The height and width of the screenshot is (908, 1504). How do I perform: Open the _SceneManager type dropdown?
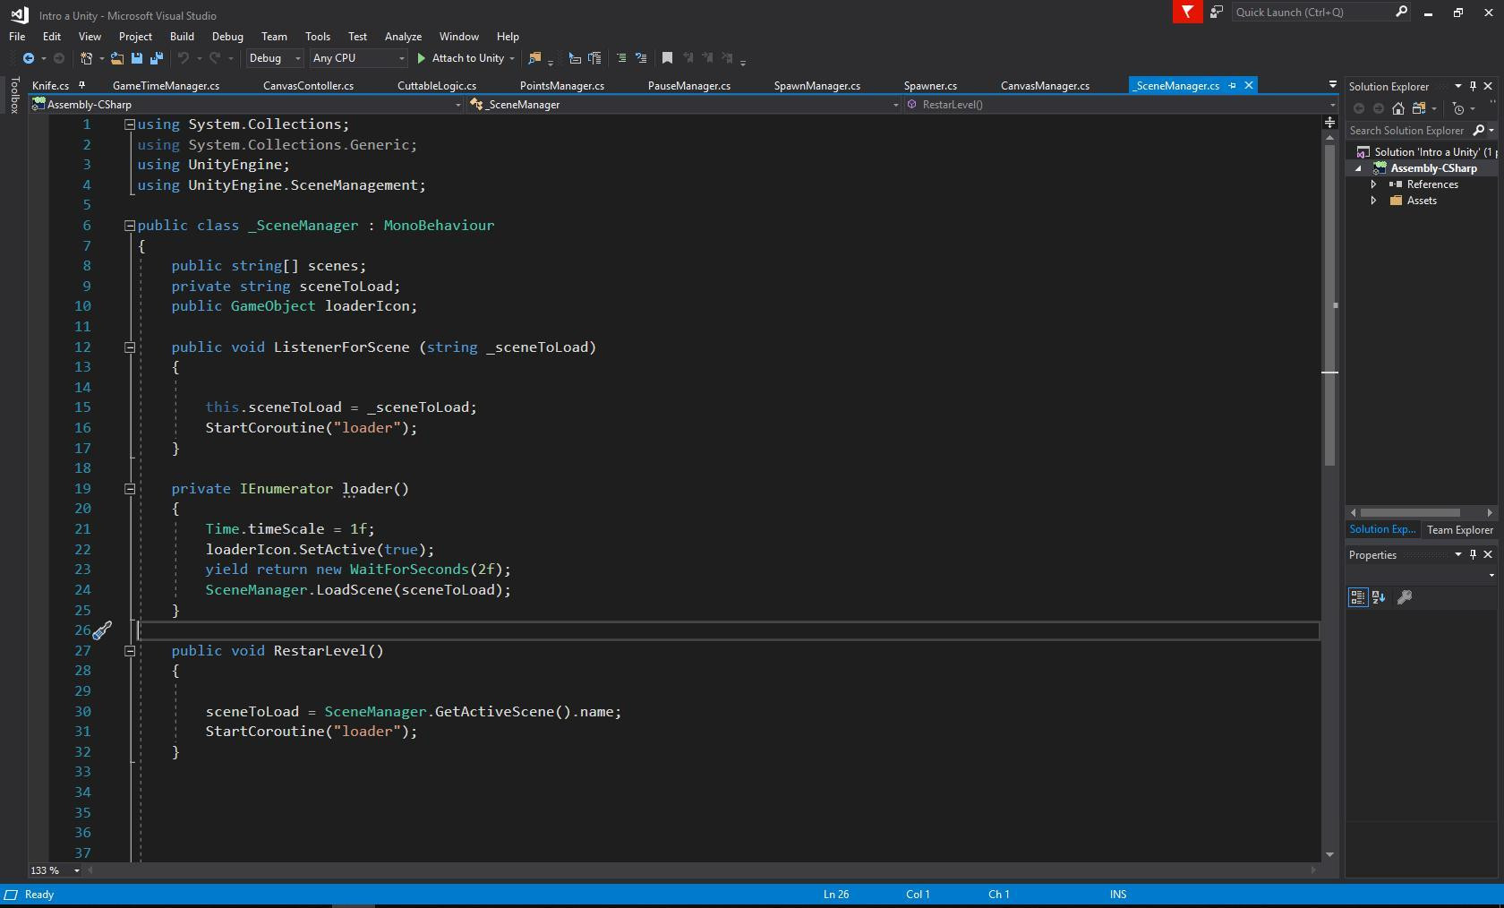[x=683, y=105]
